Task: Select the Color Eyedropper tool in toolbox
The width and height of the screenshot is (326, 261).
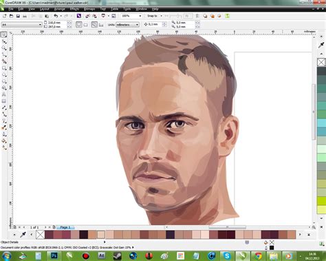Action: click(x=4, y=127)
